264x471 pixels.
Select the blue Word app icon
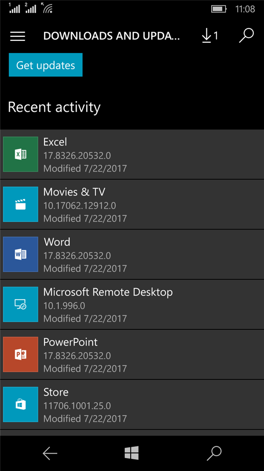(x=21, y=254)
